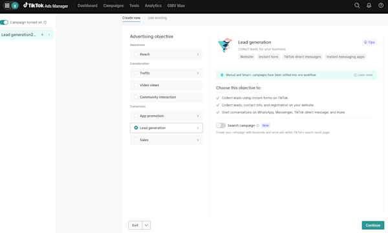Open the GMV Max menu

tap(176, 5)
